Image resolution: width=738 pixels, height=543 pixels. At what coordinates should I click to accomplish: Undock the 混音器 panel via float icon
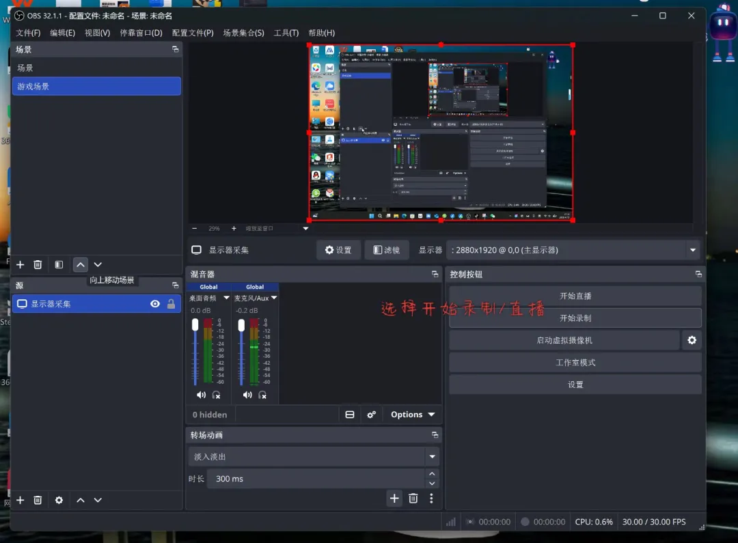tap(435, 274)
